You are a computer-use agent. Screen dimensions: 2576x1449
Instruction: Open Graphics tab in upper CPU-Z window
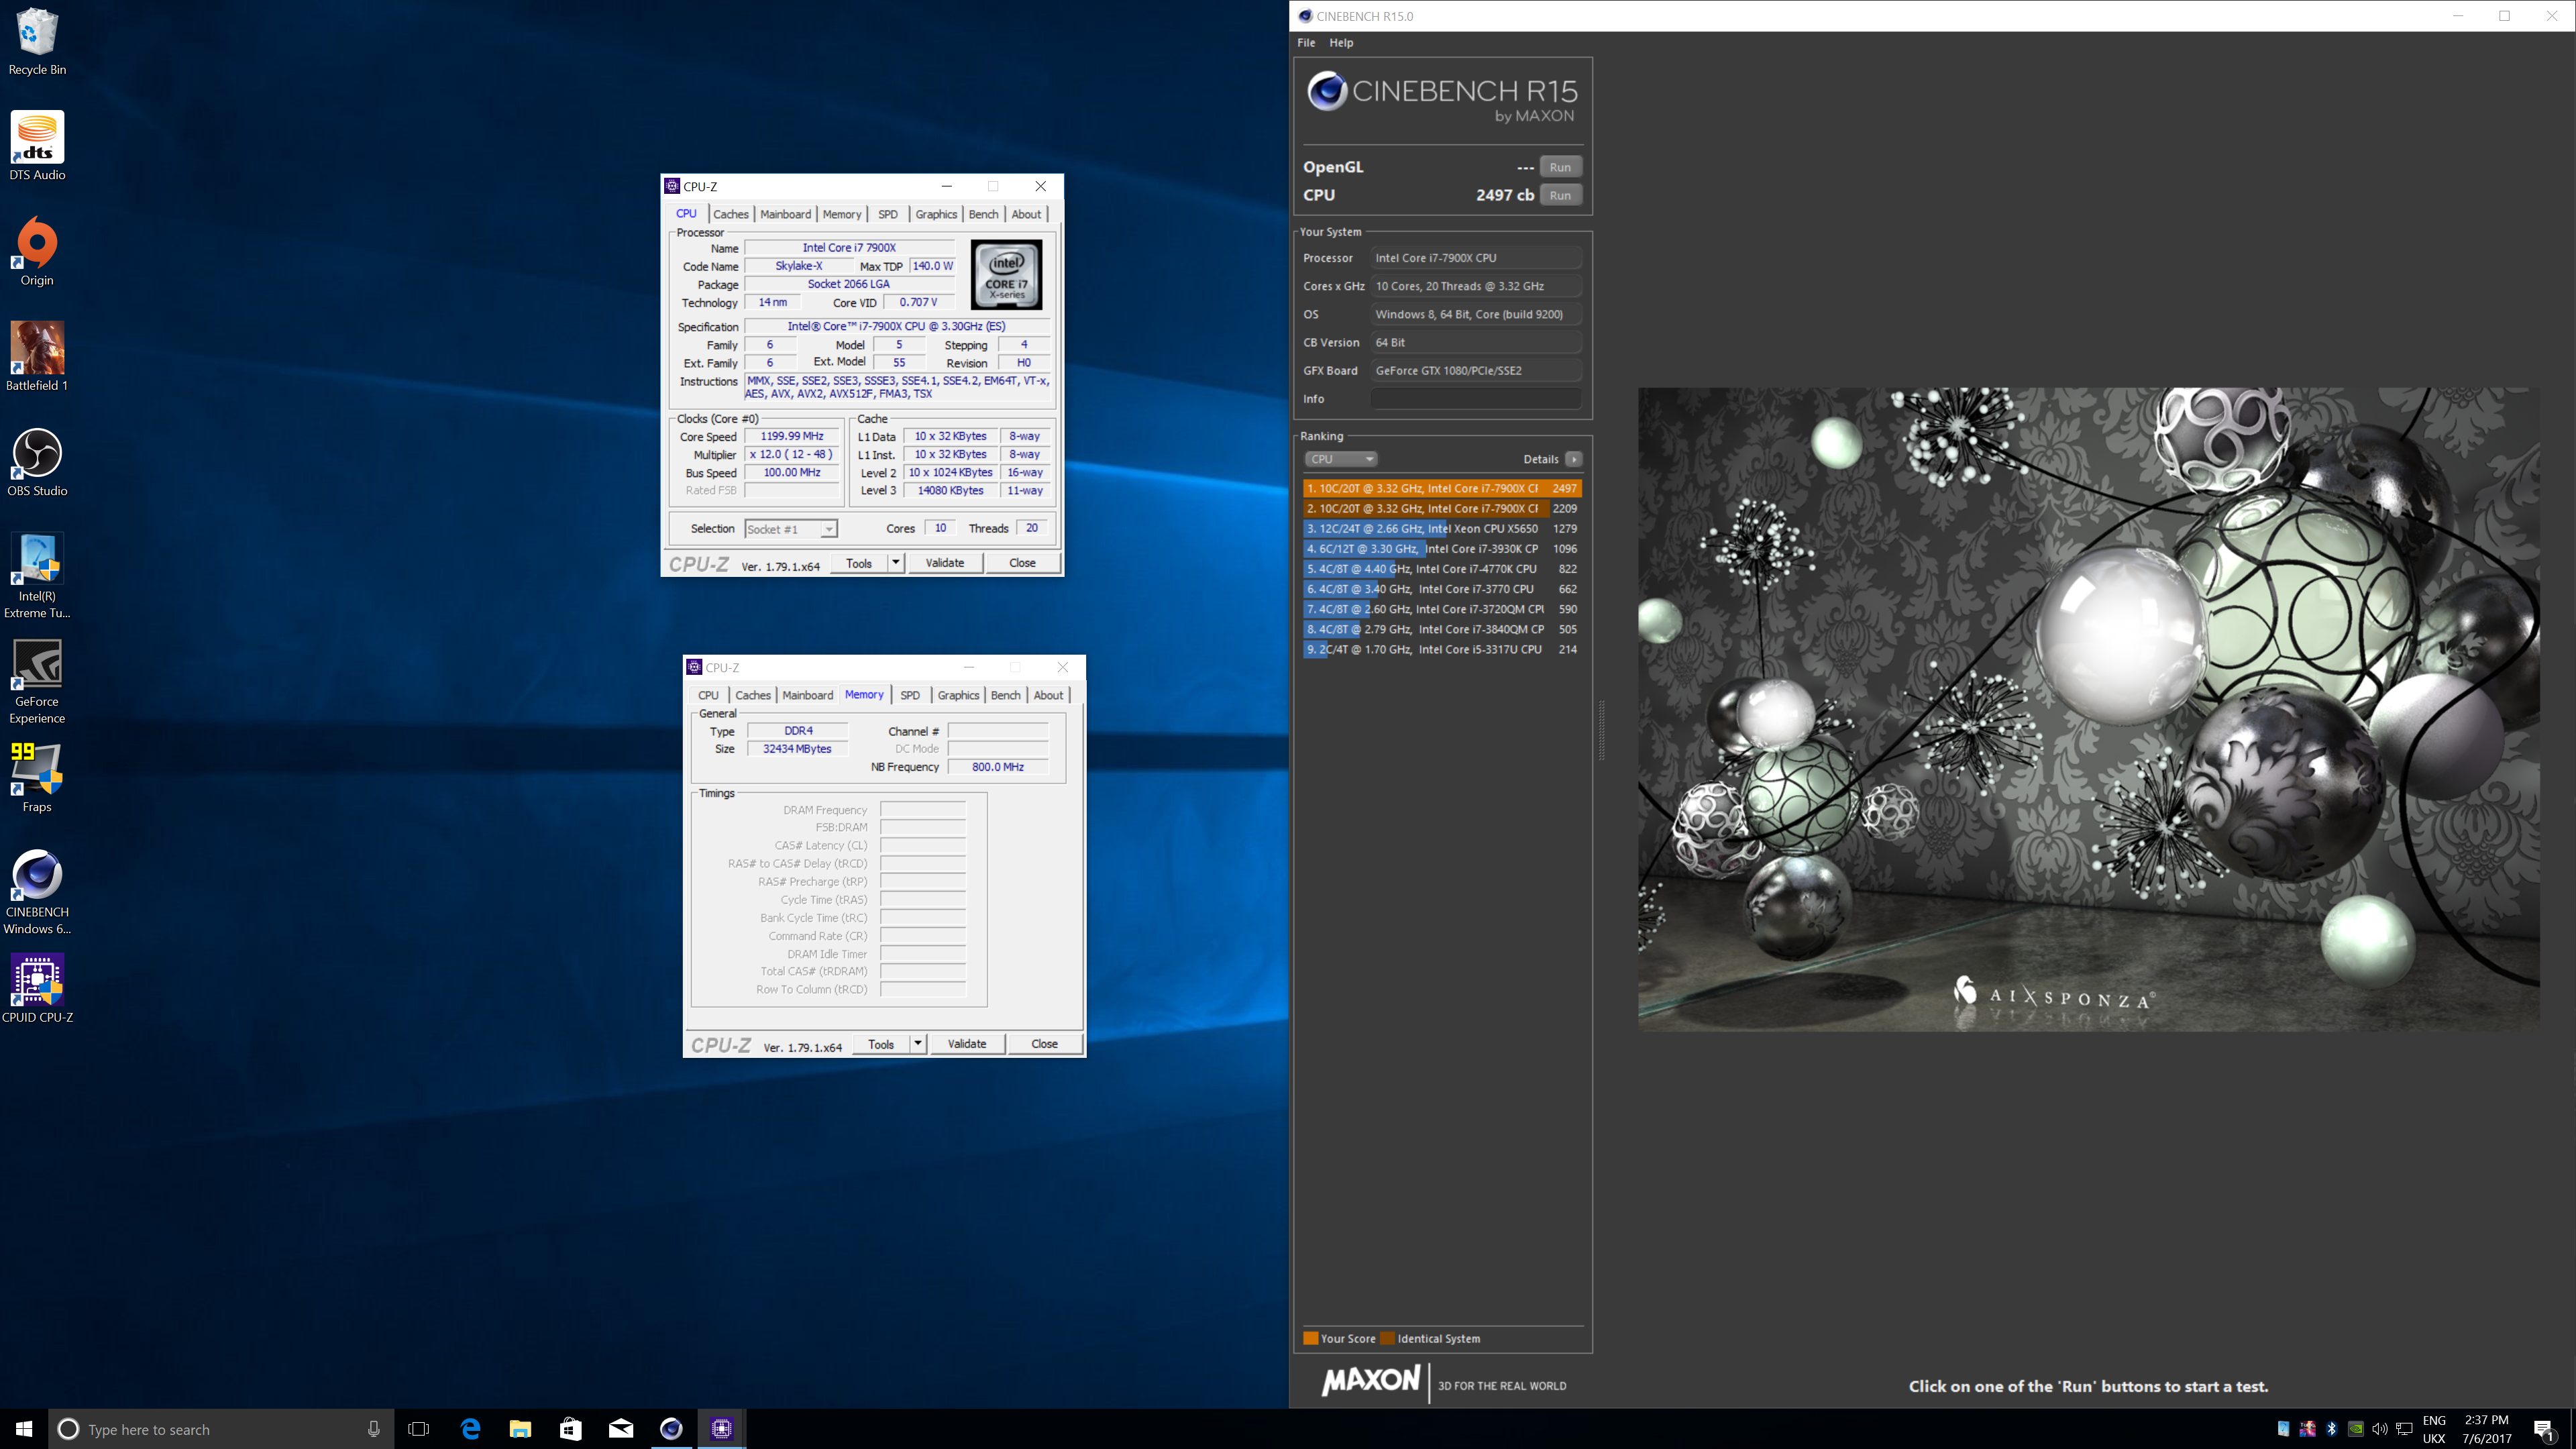coord(936,214)
